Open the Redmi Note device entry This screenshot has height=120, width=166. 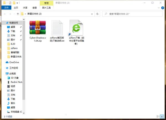(16, 82)
